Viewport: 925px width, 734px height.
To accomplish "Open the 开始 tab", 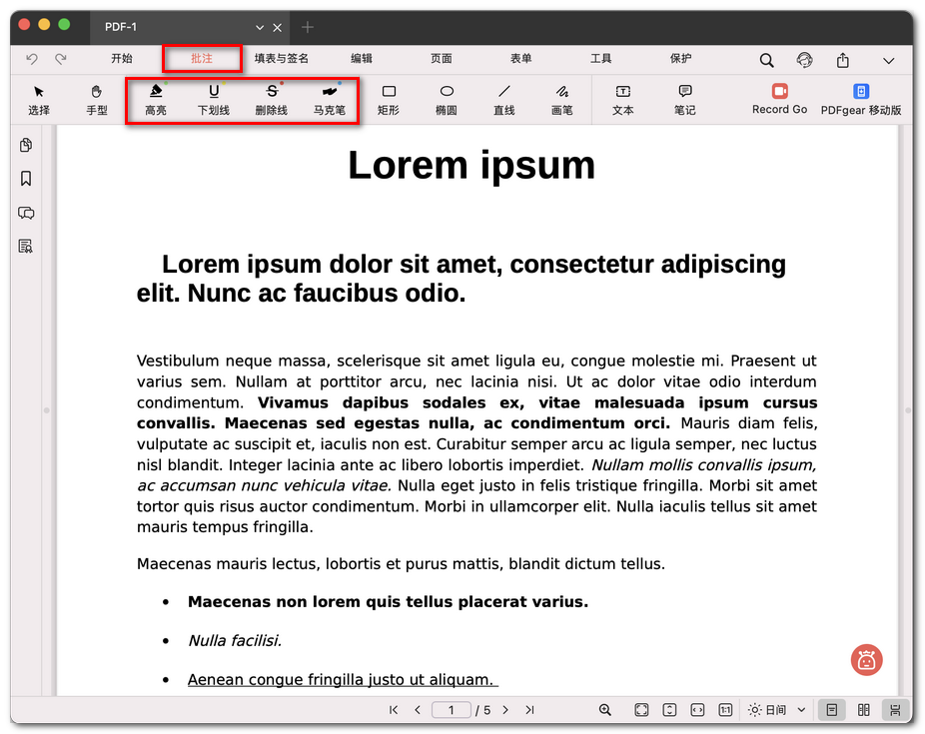I will point(122,58).
